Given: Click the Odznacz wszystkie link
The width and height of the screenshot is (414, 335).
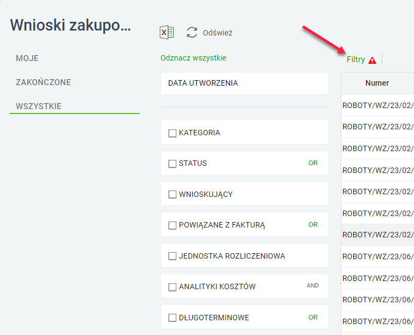Looking at the screenshot, I should tap(193, 58).
